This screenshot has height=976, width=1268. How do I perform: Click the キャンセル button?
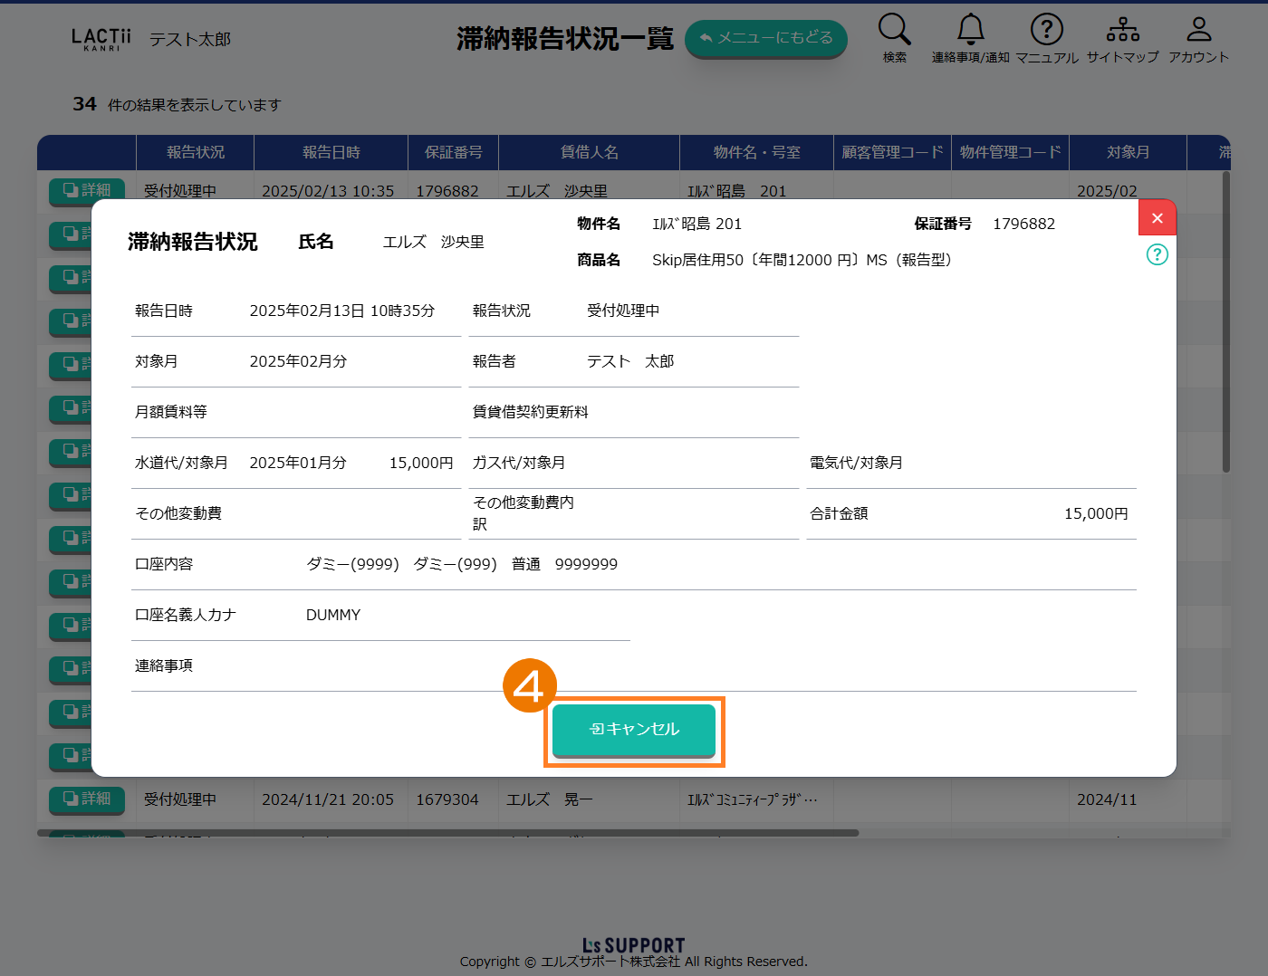(x=634, y=730)
